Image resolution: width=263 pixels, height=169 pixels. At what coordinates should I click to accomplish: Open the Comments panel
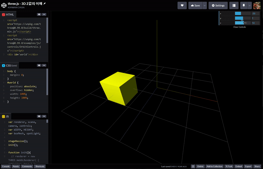click(27, 166)
